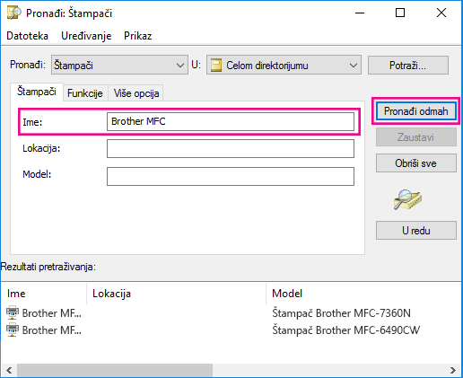Click Štampač Brother MFC-7360N model text
This screenshot has width=463, height=378.
(341, 313)
